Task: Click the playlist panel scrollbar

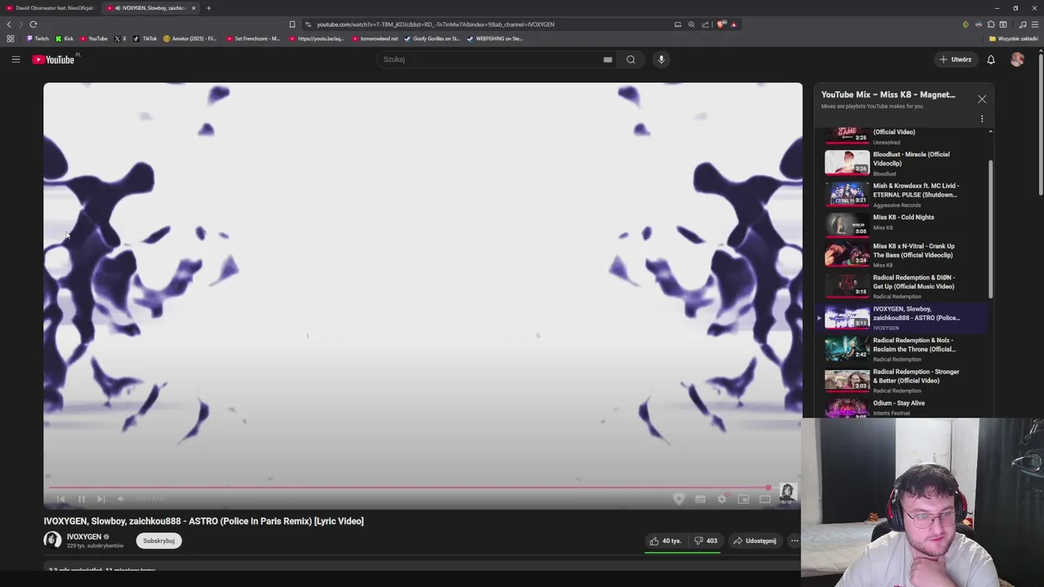Action: tap(991, 228)
